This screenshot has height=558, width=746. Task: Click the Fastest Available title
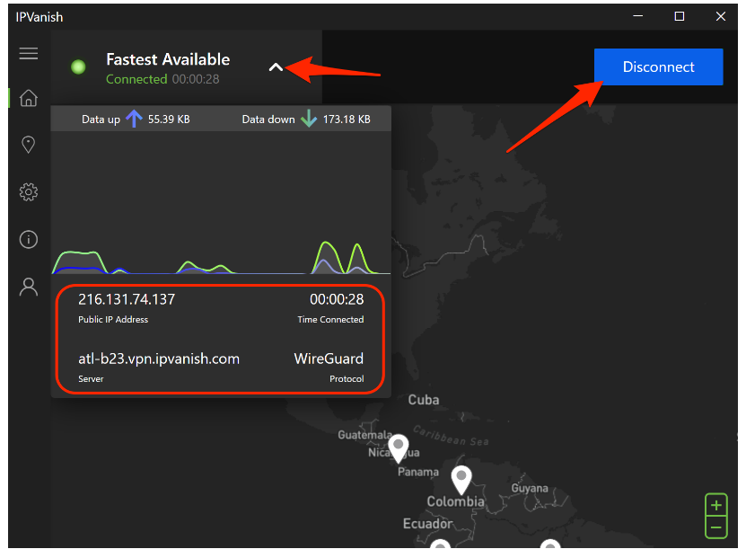[x=168, y=59]
